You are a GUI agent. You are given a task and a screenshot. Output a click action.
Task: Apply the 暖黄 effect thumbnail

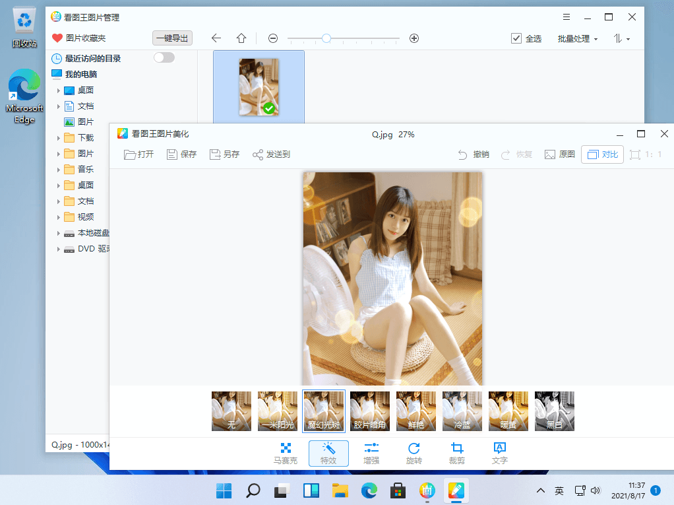click(508, 411)
